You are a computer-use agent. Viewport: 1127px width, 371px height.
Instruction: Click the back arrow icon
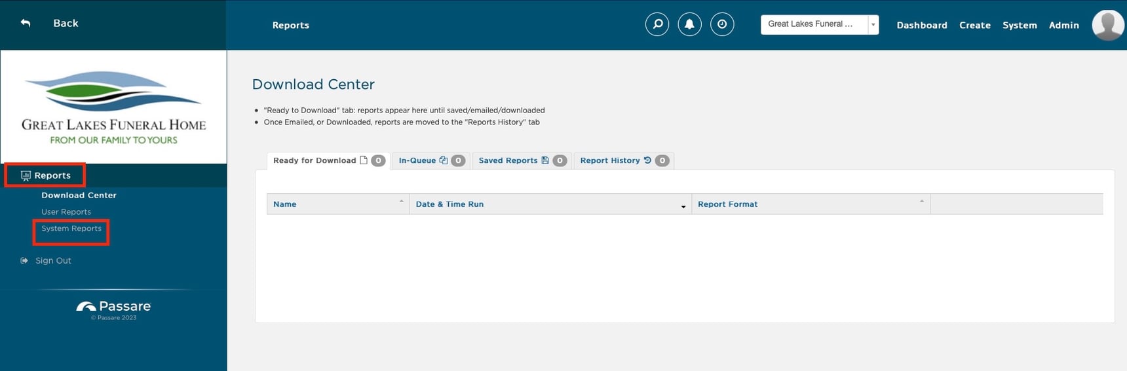[26, 23]
